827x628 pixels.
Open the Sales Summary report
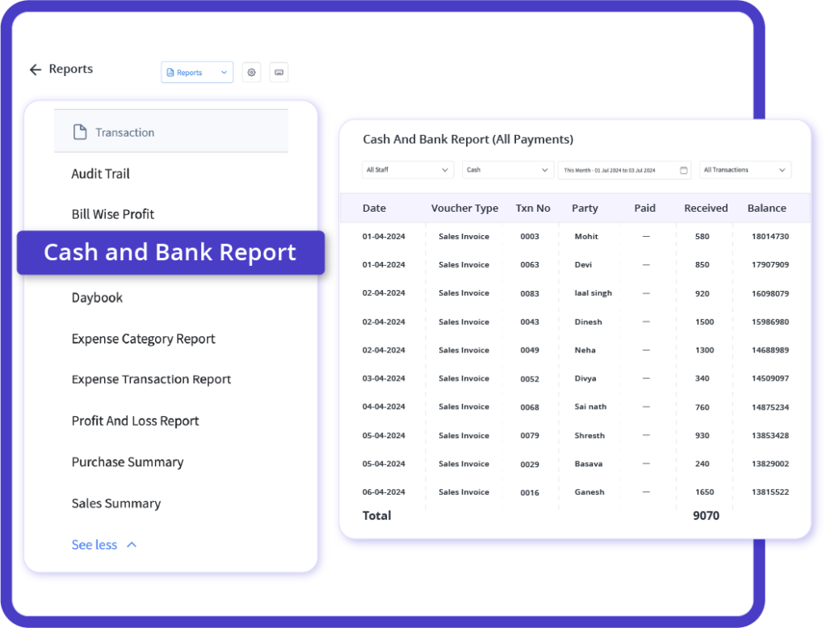(115, 503)
